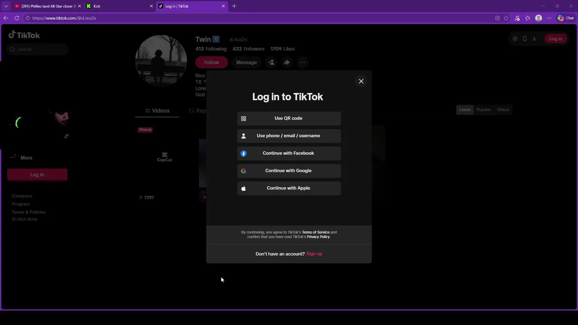
Task: Click the sidebar Log in button
Action: click(x=37, y=175)
